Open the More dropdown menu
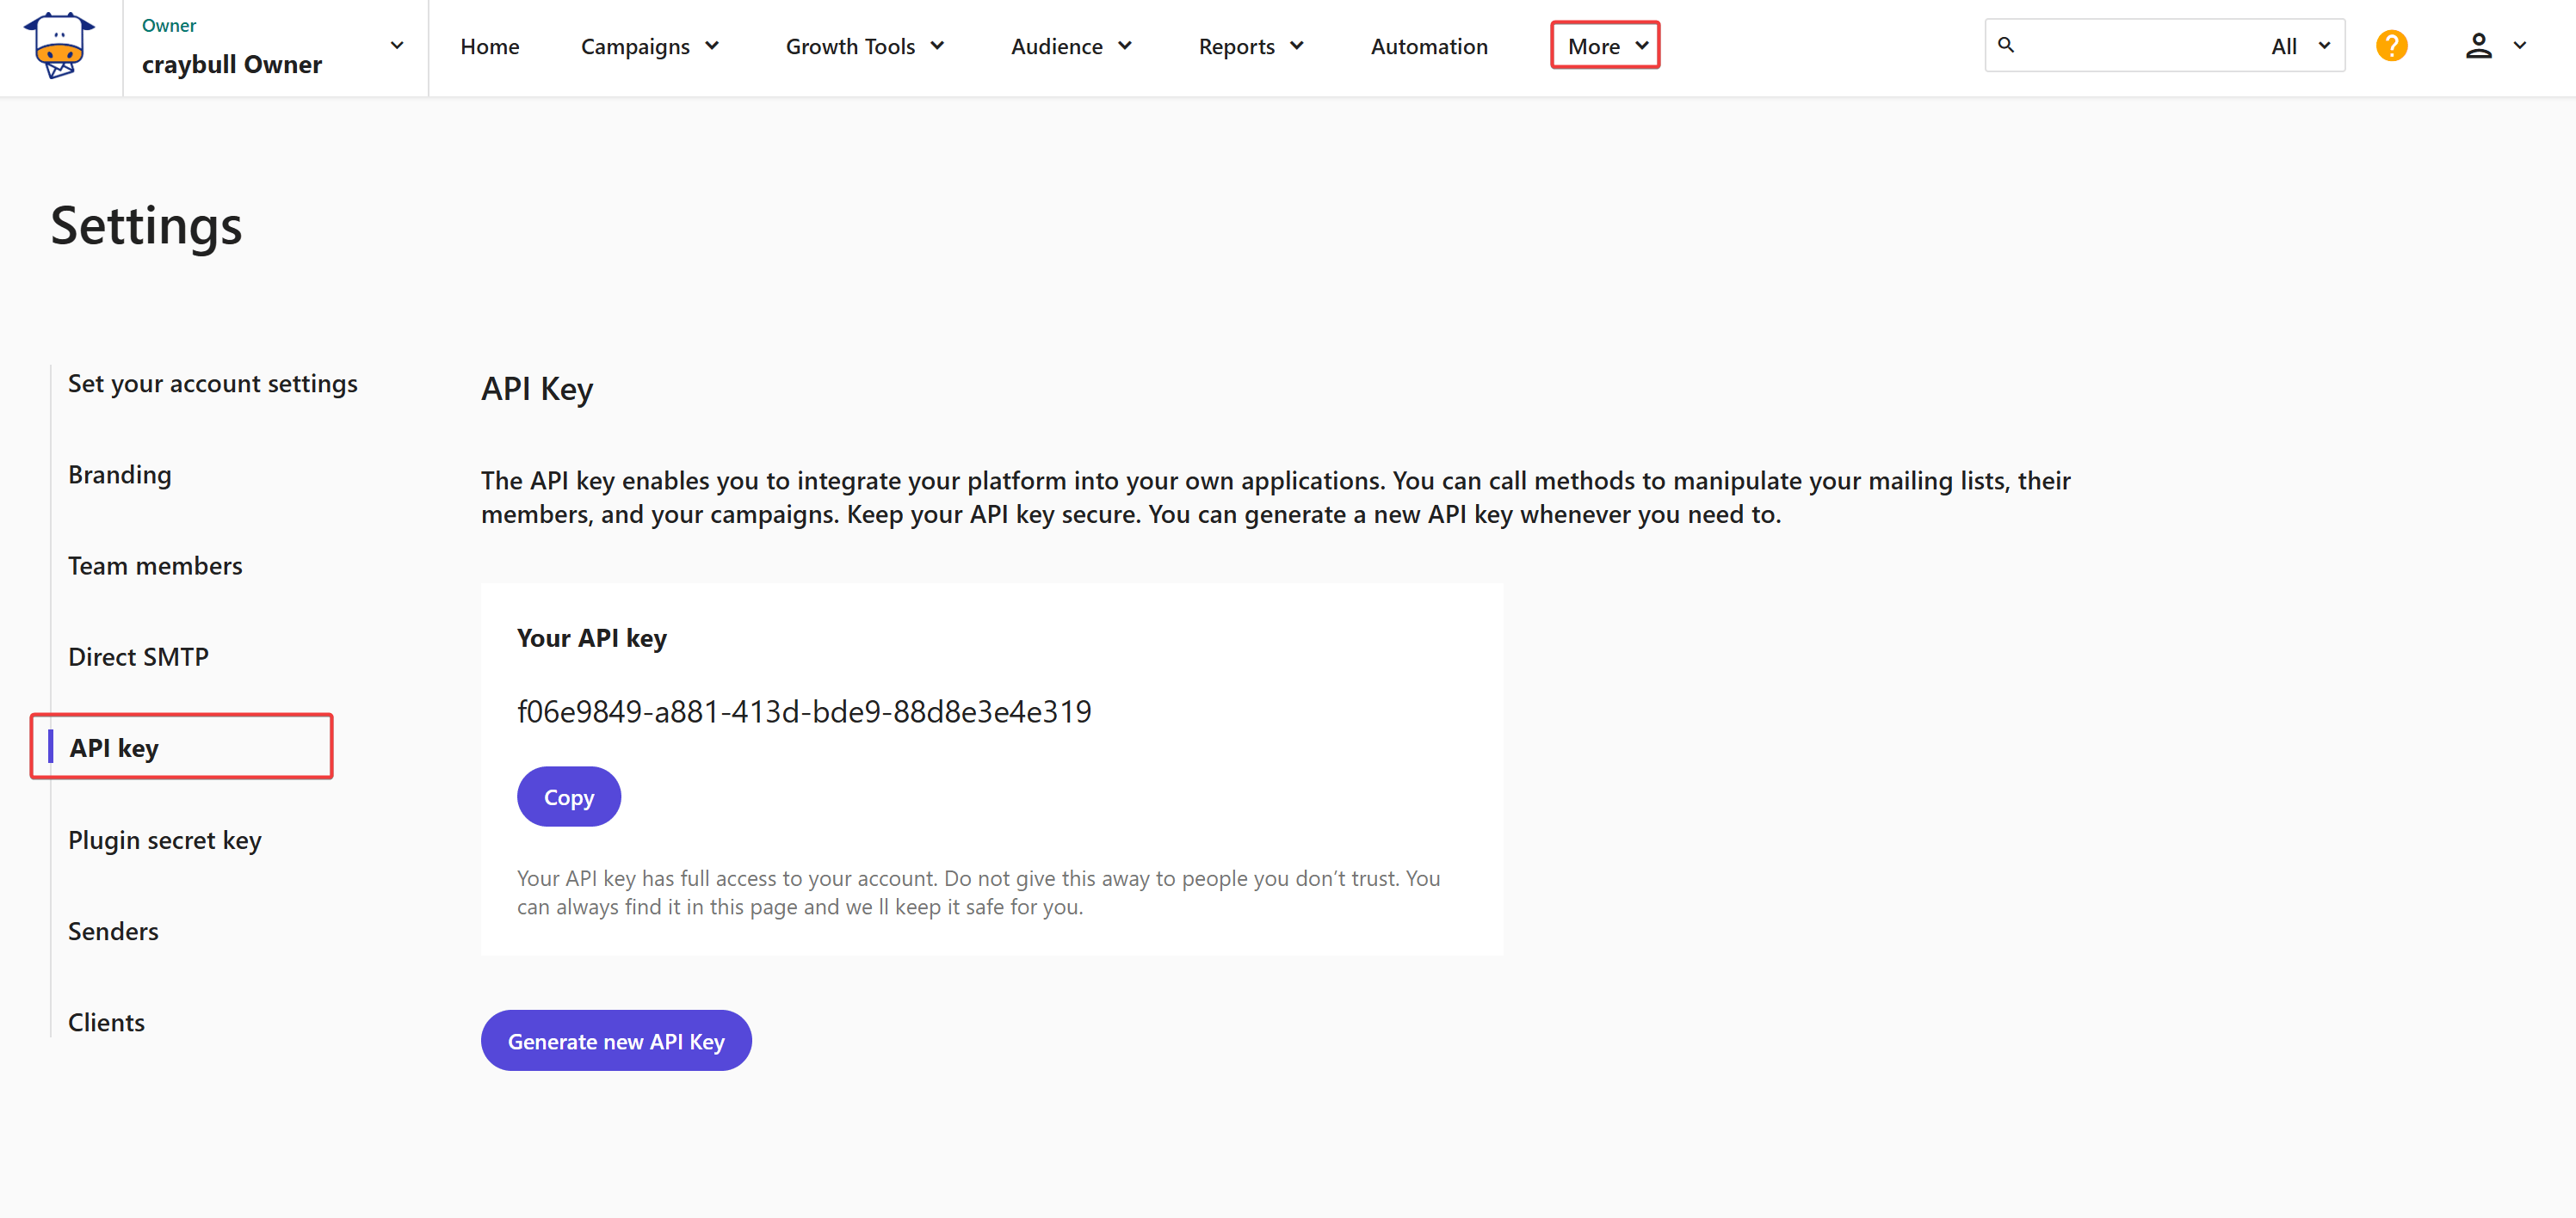2576x1218 pixels. [1605, 46]
